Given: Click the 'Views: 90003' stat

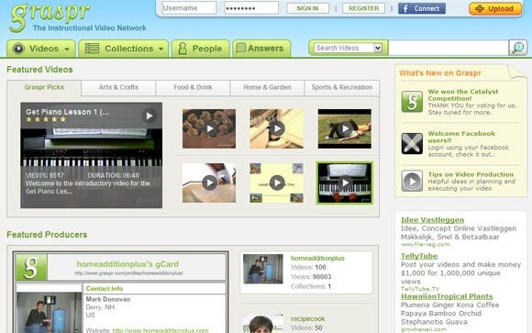Looking at the screenshot, I should point(311,277).
